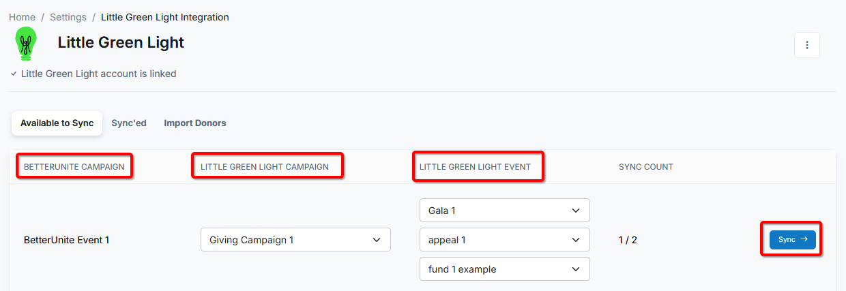The width and height of the screenshot is (846, 291).
Task: Switch to the Sync'ed tab
Action: [x=129, y=123]
